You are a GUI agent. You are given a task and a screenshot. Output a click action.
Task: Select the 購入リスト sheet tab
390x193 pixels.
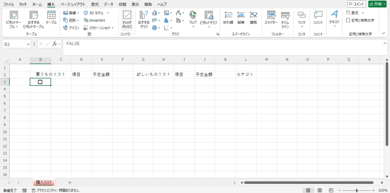pos(44,183)
